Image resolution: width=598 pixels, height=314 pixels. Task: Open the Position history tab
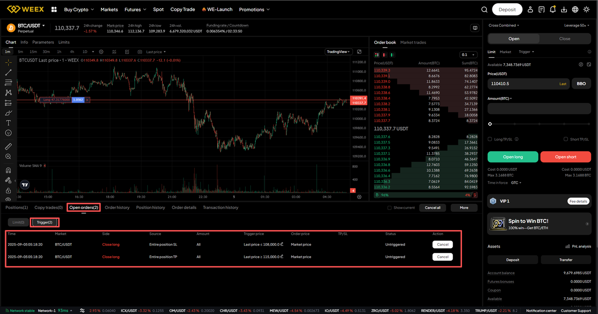click(x=150, y=208)
